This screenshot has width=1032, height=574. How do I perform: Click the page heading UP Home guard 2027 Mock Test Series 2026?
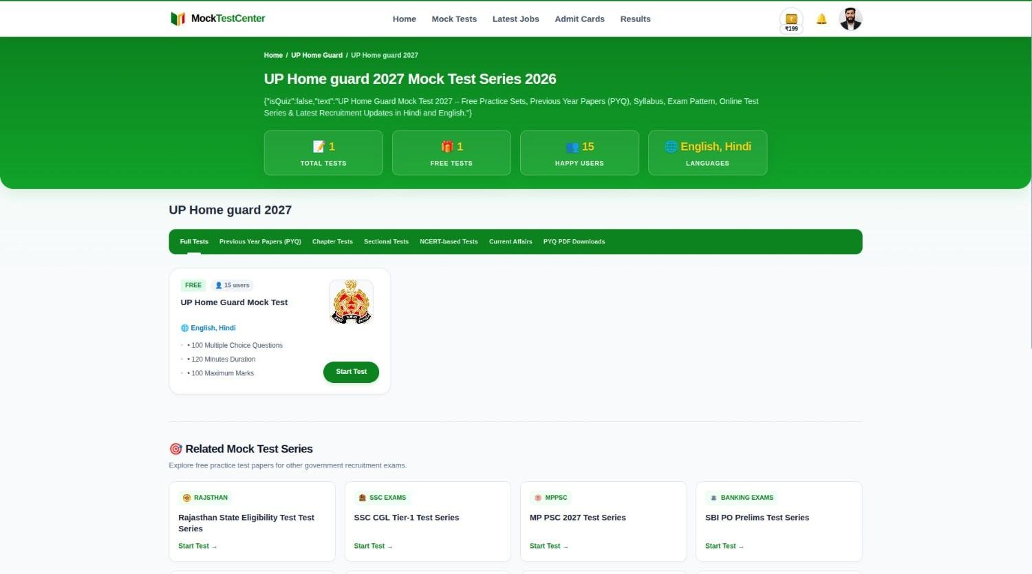410,79
